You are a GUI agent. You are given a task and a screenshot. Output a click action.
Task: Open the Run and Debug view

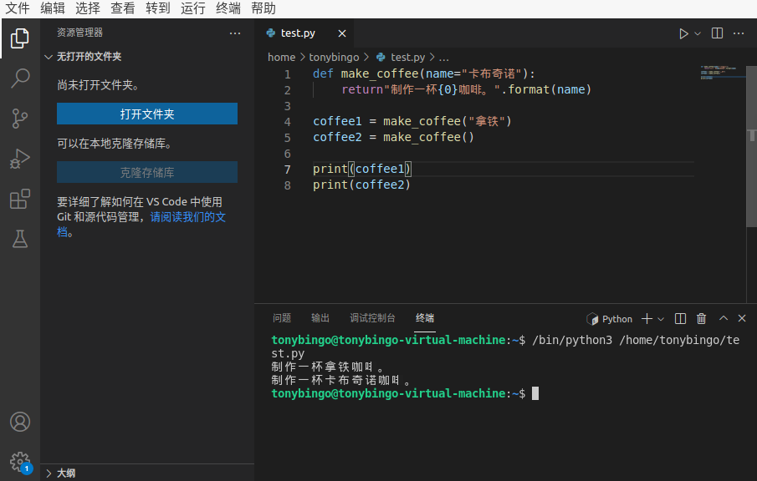[20, 159]
